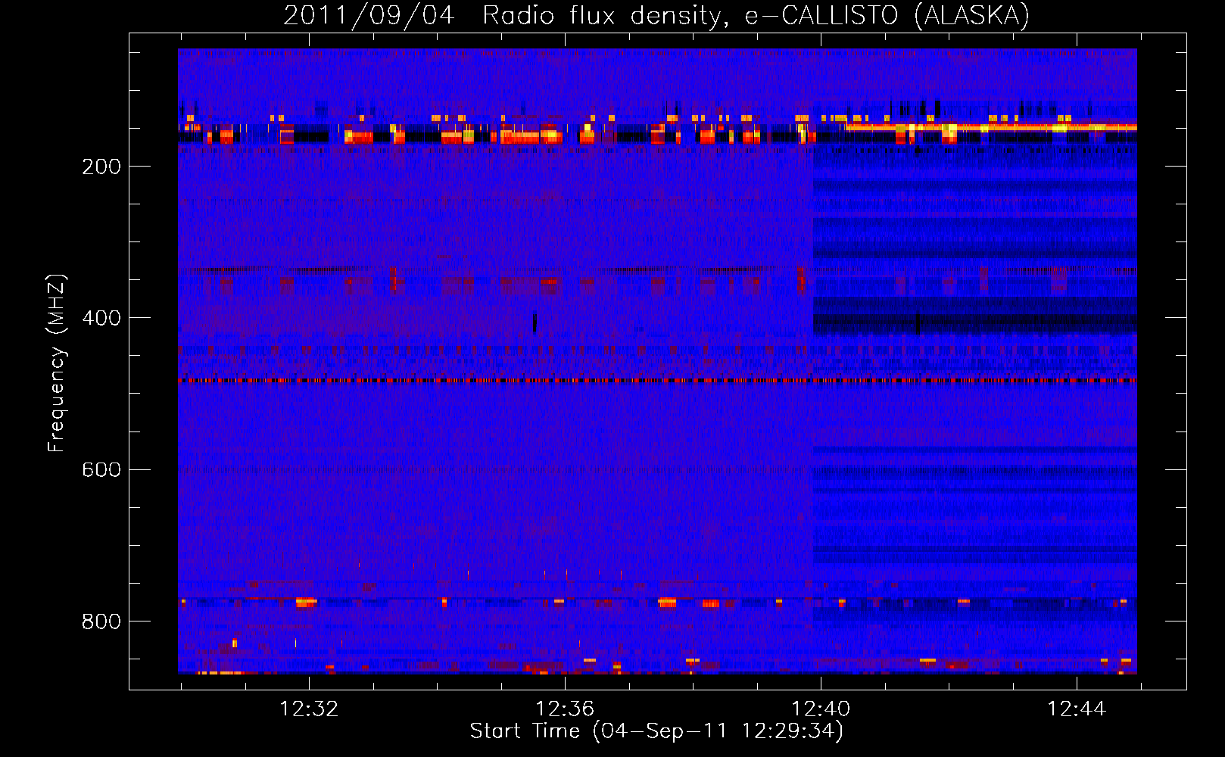Click the 600 frequency tick label

click(x=101, y=469)
